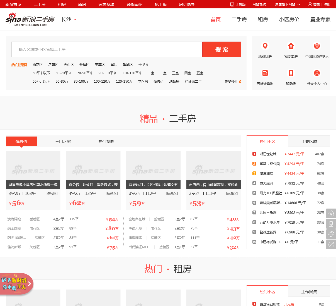Select the 工作聚集 tab
This screenshot has height=306, width=336.
point(309,292)
